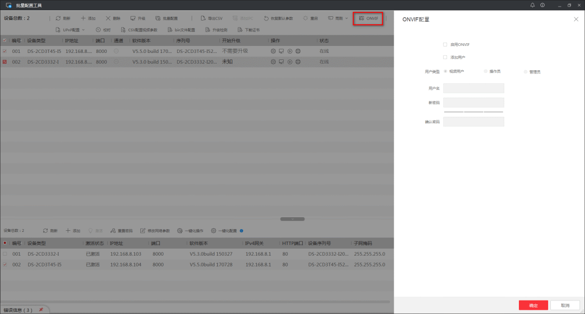Click the 取消 cancel button

point(565,305)
